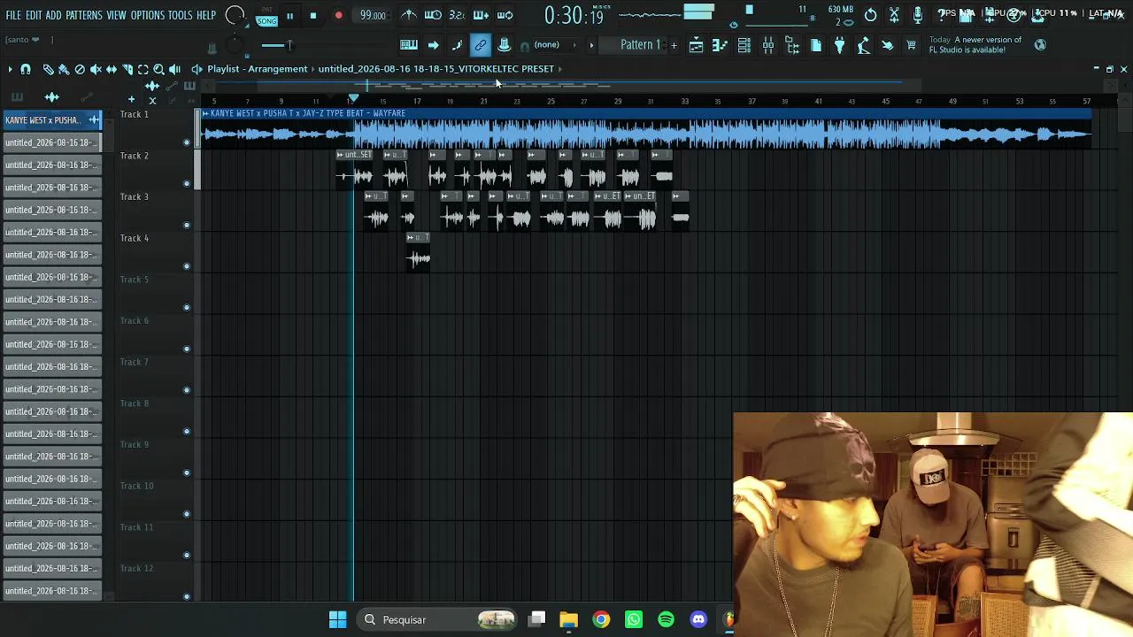Open the FILE menu
This screenshot has width=1133, height=637.
13,15
